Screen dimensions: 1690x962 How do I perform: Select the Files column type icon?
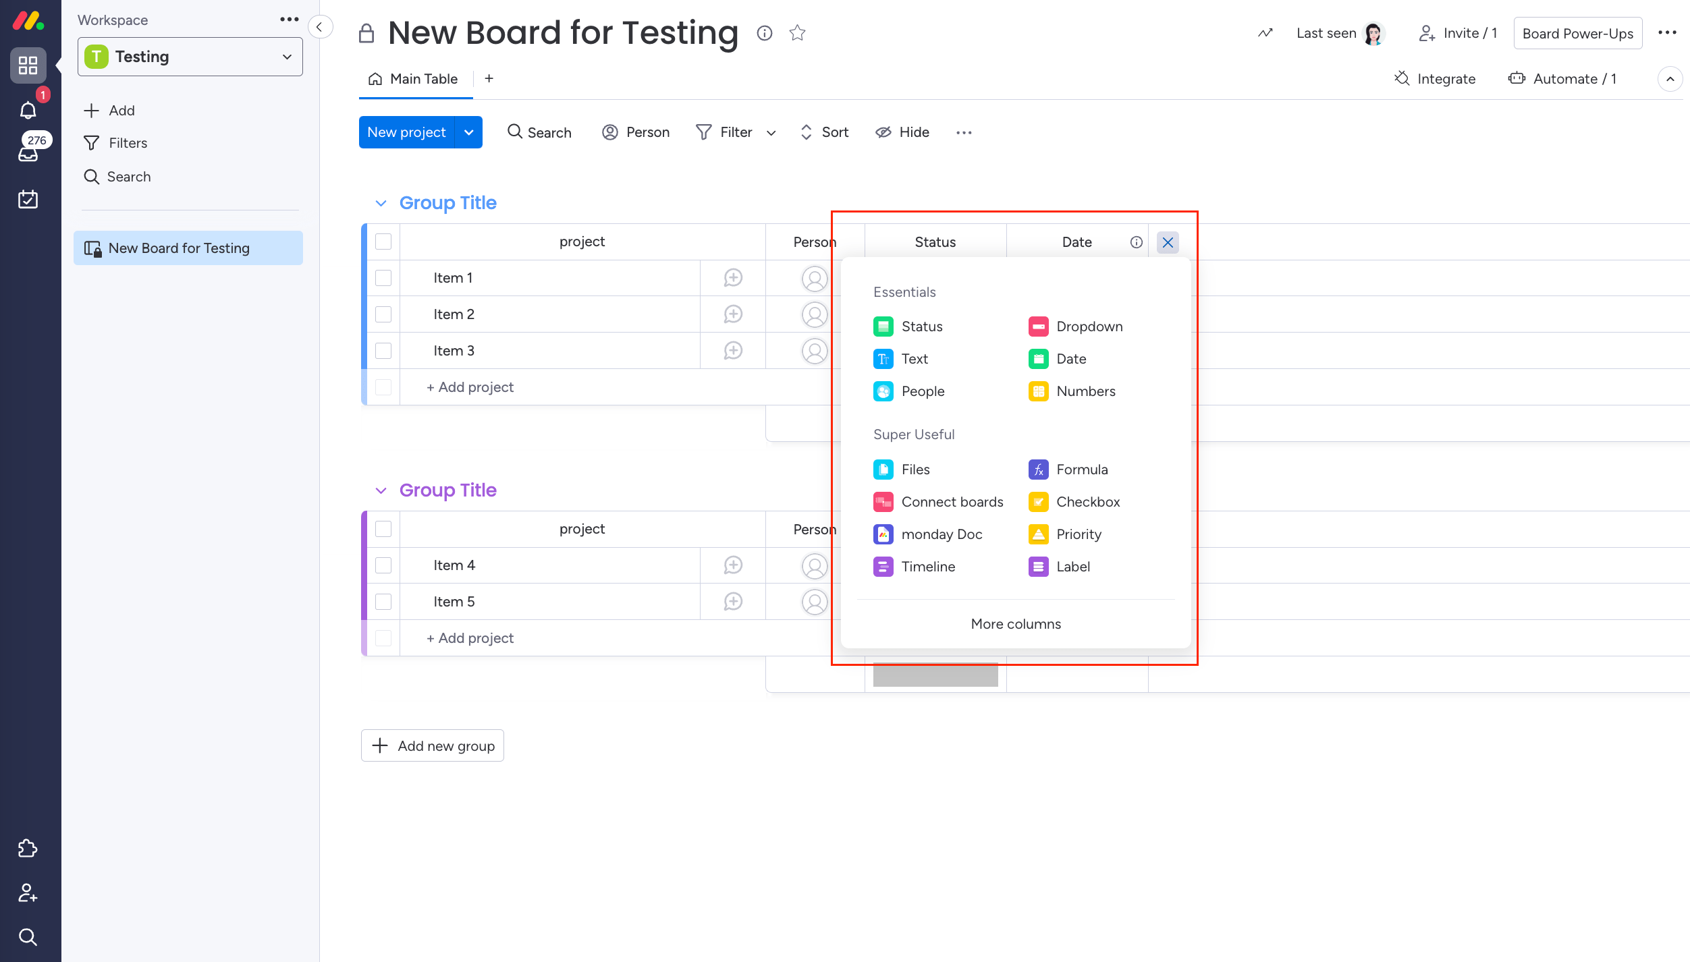[883, 469]
